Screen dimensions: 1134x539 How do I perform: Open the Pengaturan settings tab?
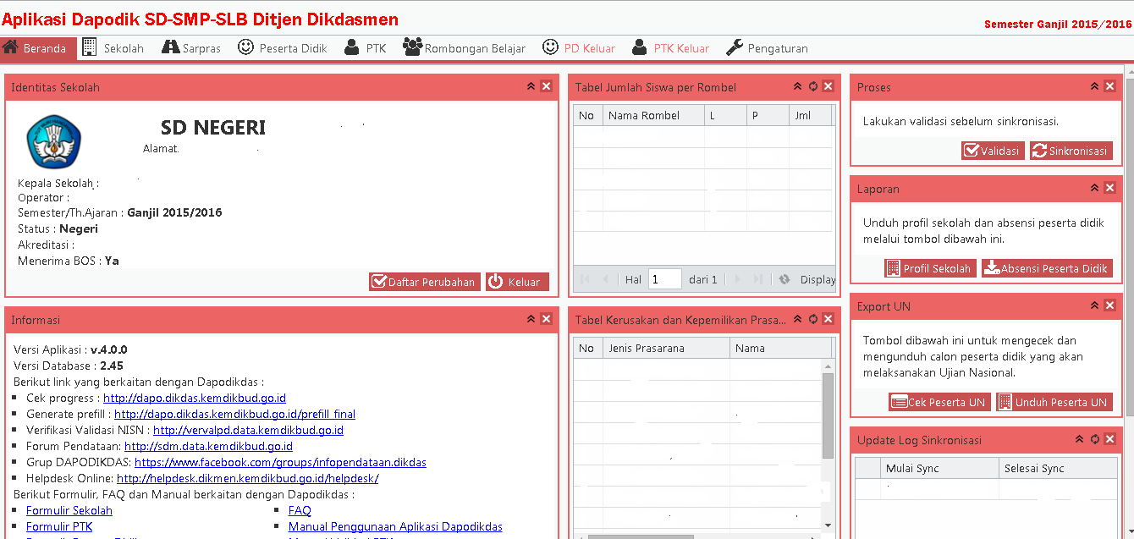(x=768, y=48)
